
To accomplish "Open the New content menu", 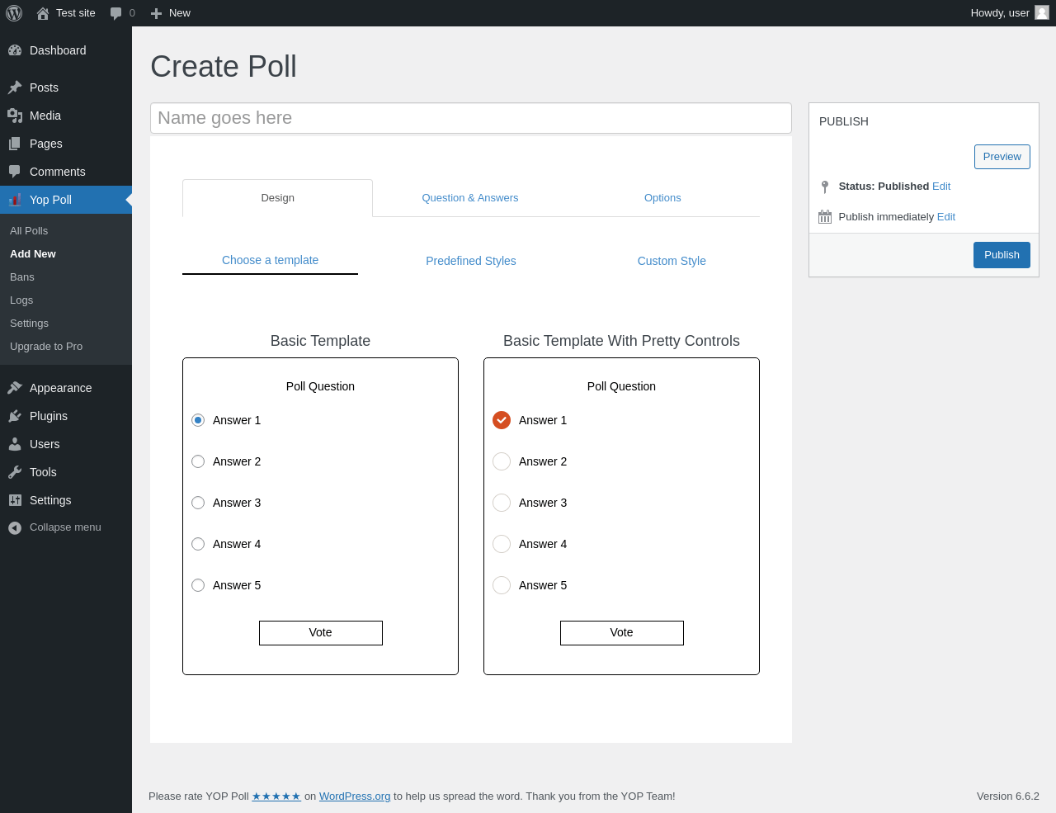I will point(171,13).
